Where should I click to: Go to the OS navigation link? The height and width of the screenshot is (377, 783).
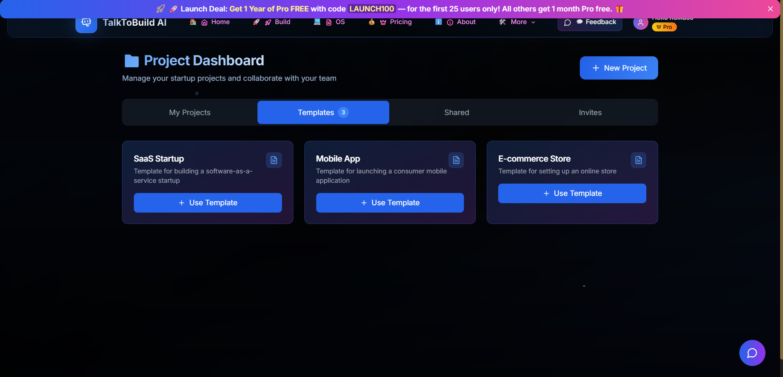(329, 22)
